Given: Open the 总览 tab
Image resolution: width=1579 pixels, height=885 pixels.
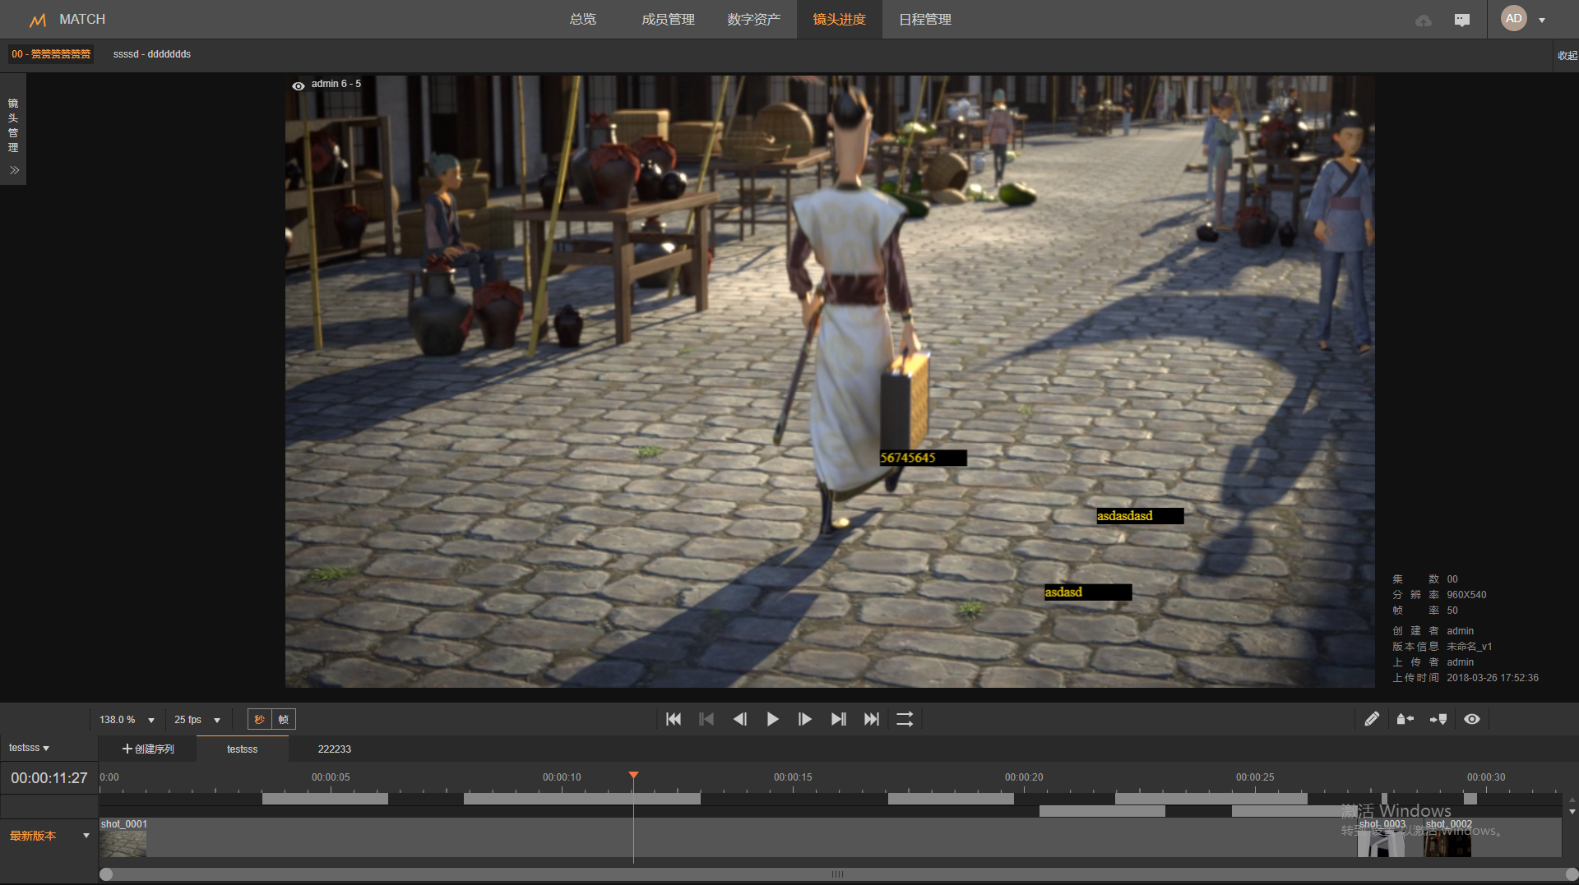Looking at the screenshot, I should point(583,20).
